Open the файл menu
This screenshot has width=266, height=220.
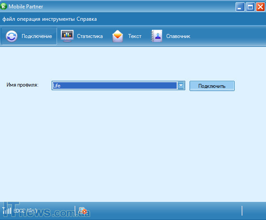[10, 19]
